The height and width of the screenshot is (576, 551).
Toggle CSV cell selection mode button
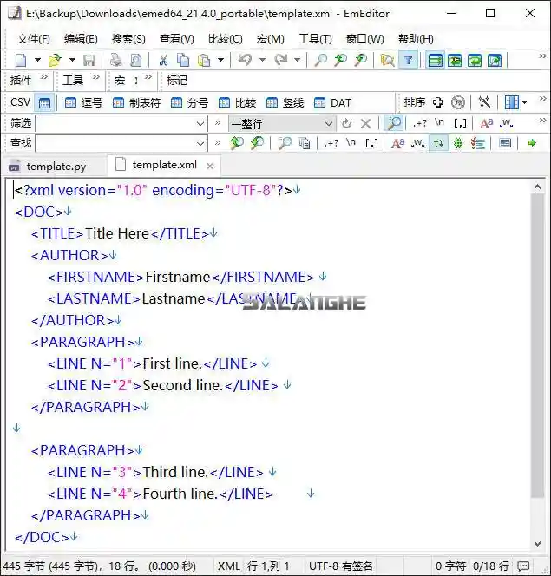(x=44, y=103)
